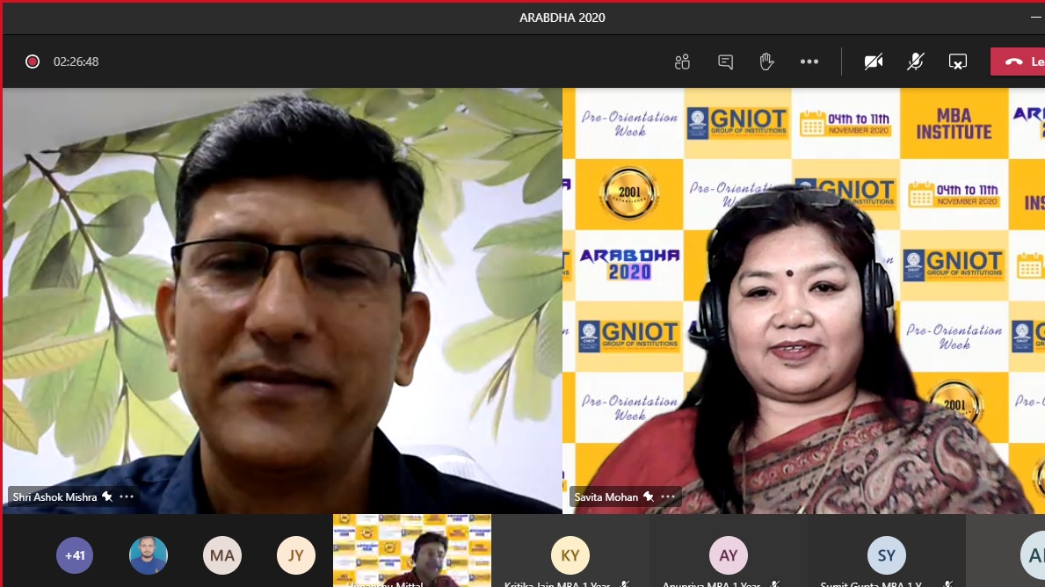Click the JY participant avatar
The height and width of the screenshot is (587, 1045).
(295, 555)
